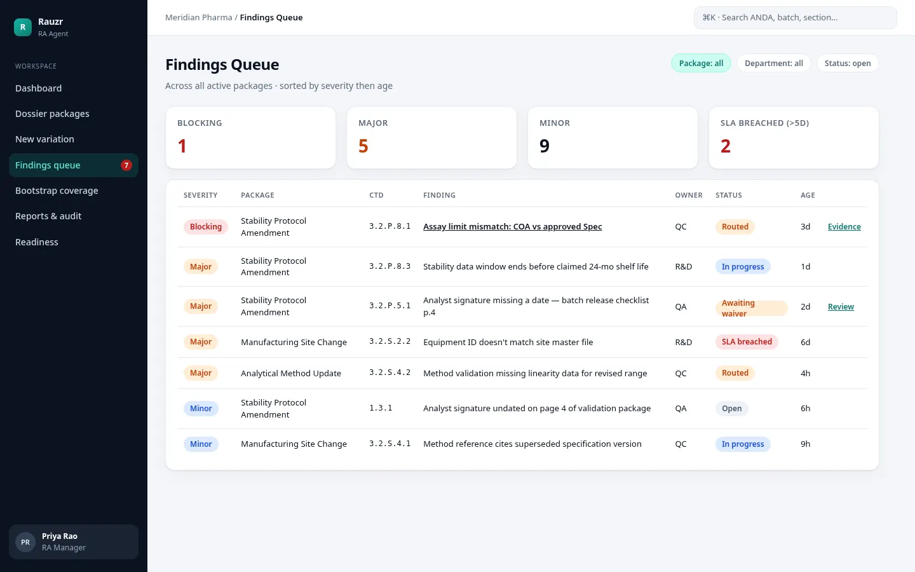The height and width of the screenshot is (572, 915).
Task: Click the PR user avatar
Action: pos(25,542)
